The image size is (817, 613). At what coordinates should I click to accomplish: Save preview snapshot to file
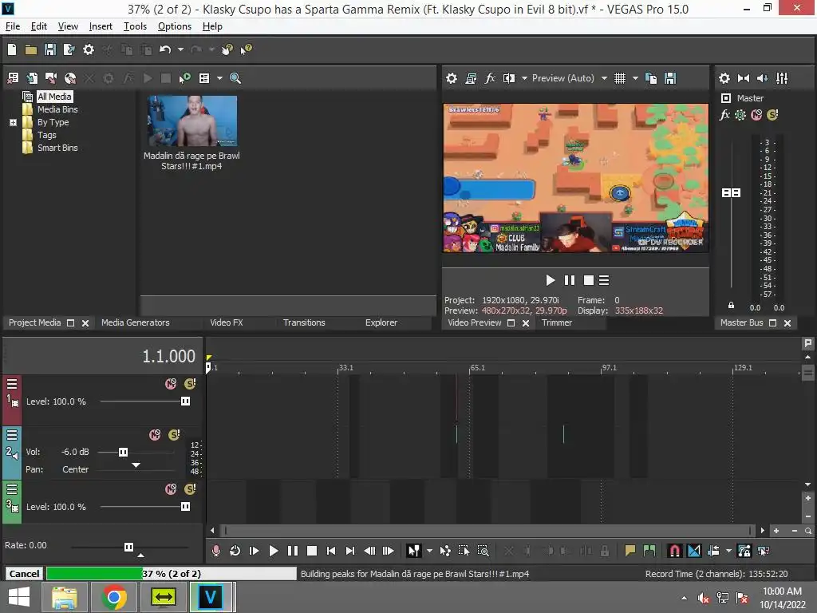pyautogui.click(x=670, y=78)
